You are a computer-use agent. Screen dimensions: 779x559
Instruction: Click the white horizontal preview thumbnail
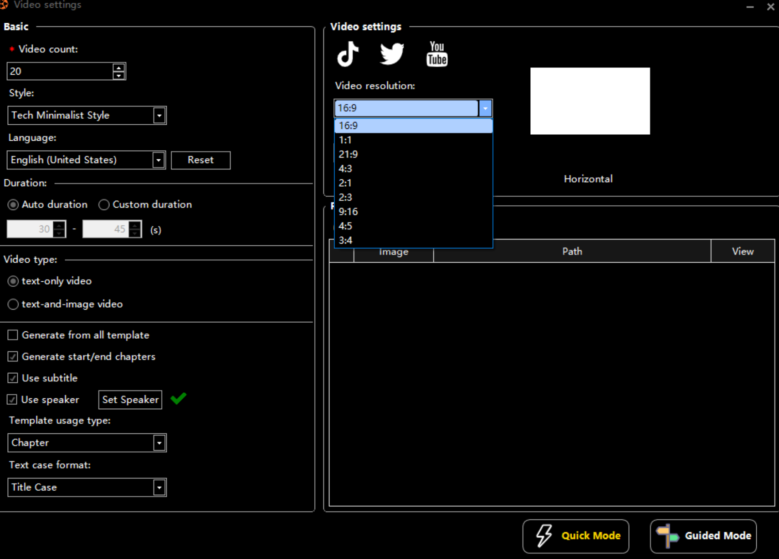point(590,101)
